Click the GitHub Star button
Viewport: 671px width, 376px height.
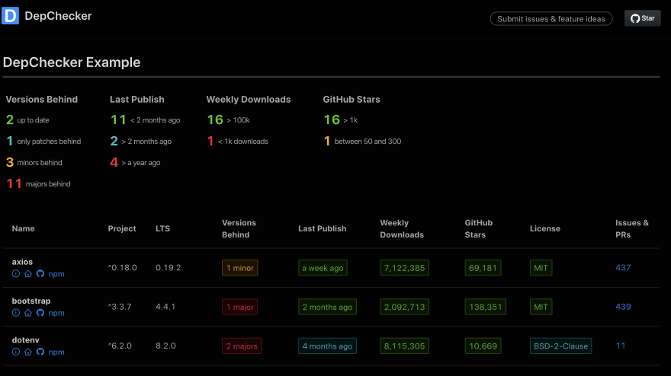[x=642, y=18]
